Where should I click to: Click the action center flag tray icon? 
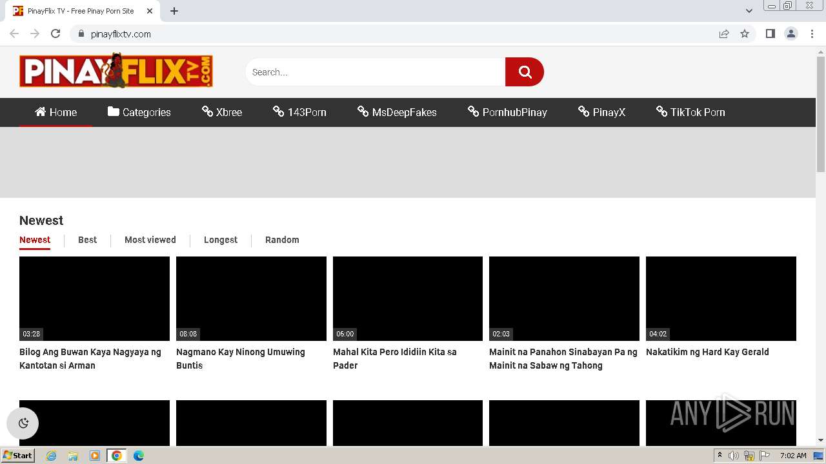point(765,456)
